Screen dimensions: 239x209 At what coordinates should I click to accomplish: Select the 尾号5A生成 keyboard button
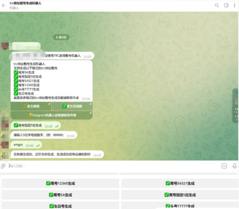60,195
